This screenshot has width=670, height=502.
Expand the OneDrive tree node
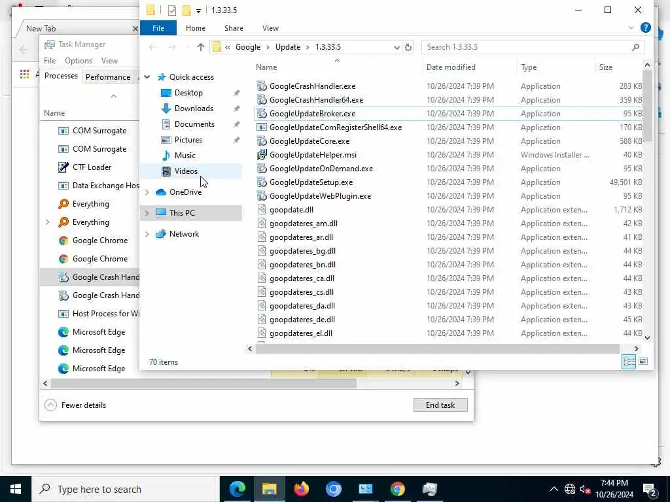click(x=147, y=192)
